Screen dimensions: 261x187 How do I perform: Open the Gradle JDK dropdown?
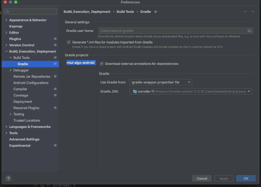(x=190, y=91)
